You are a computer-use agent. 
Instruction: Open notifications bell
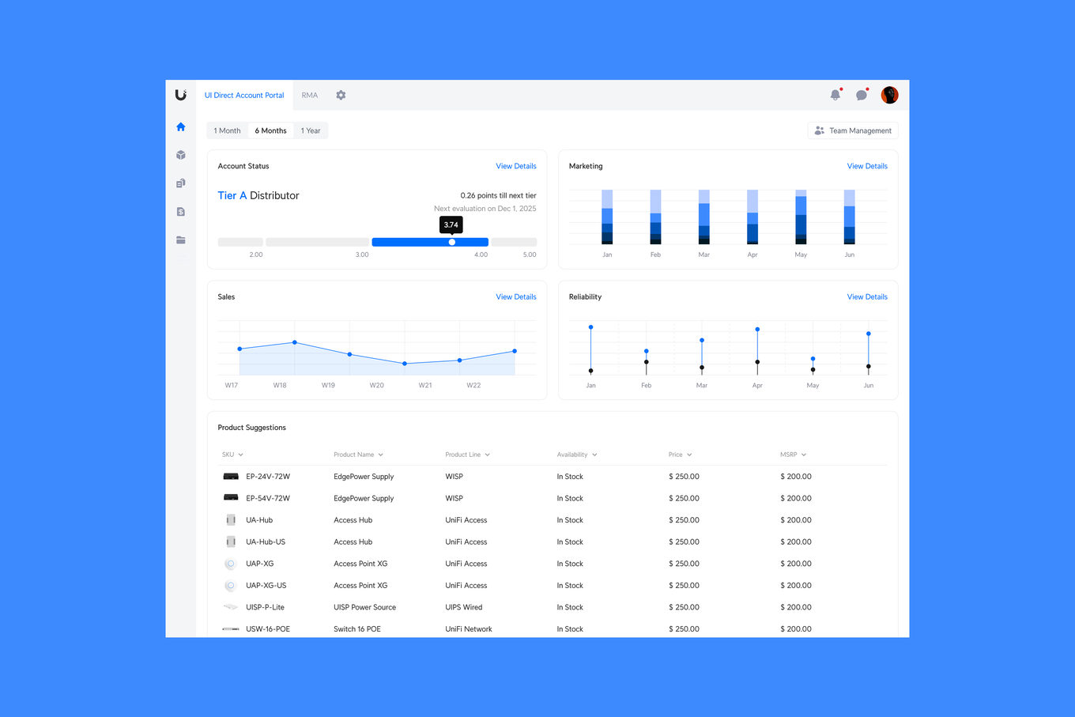835,95
